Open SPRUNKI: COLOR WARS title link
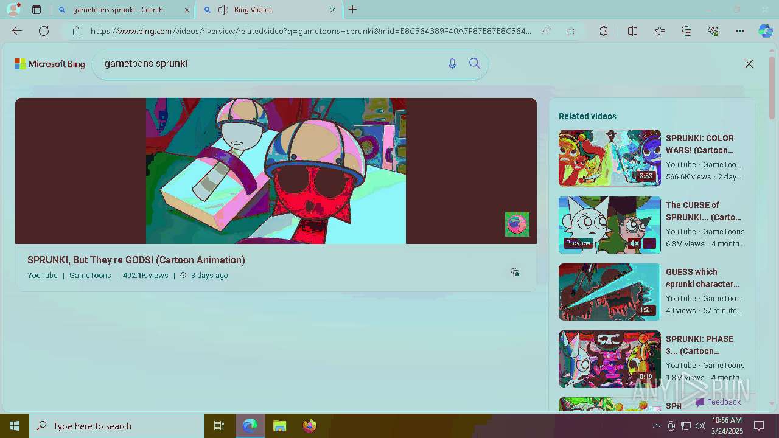This screenshot has width=779, height=438. click(700, 144)
